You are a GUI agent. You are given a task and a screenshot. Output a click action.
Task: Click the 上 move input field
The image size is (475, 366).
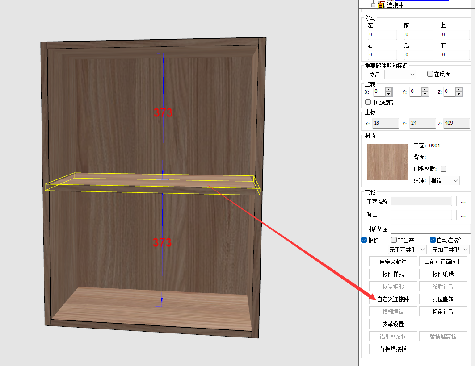pyautogui.click(x=455, y=35)
